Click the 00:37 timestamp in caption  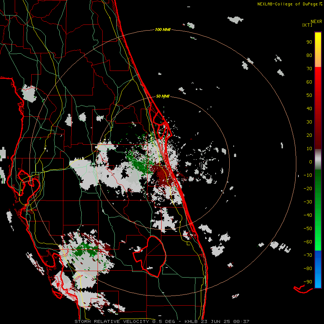[x=241, y=321]
